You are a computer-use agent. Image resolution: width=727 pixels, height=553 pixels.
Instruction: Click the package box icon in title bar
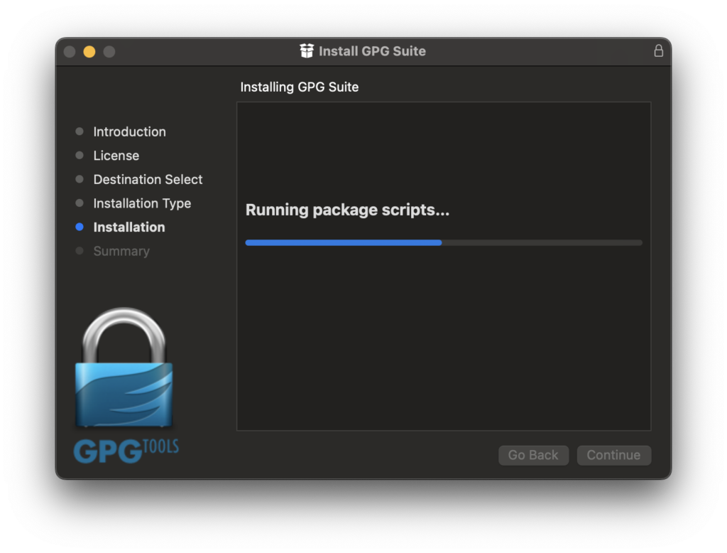(x=307, y=51)
